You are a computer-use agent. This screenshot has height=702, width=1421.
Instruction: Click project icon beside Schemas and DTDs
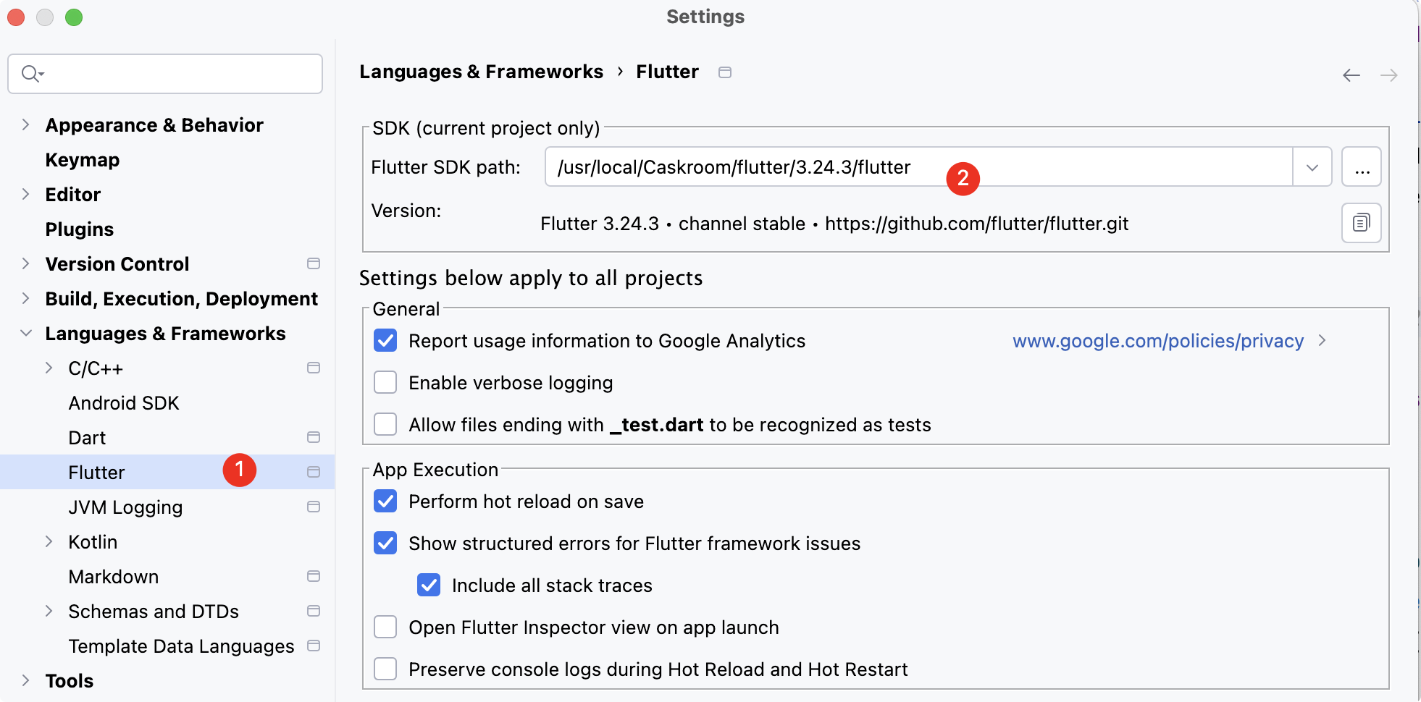(314, 611)
